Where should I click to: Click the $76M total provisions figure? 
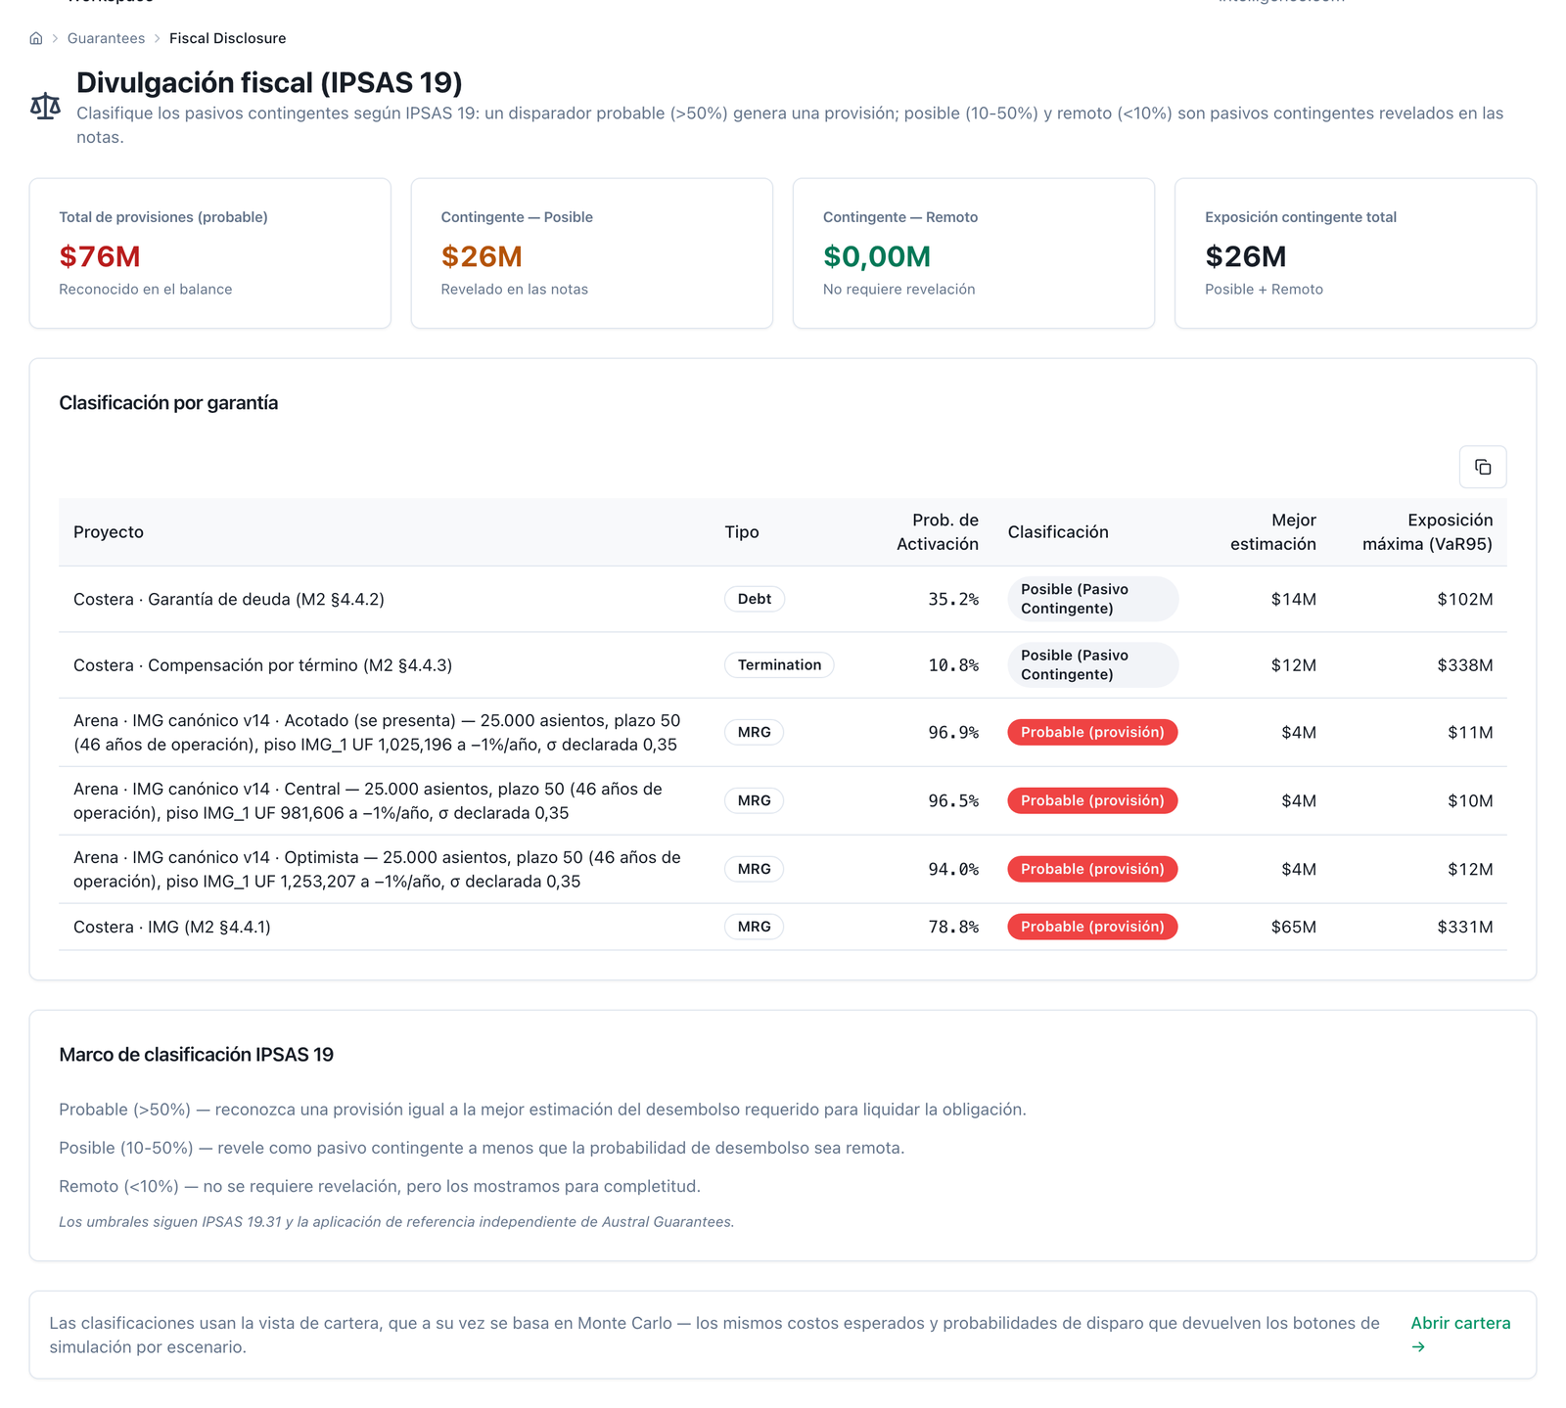click(100, 256)
